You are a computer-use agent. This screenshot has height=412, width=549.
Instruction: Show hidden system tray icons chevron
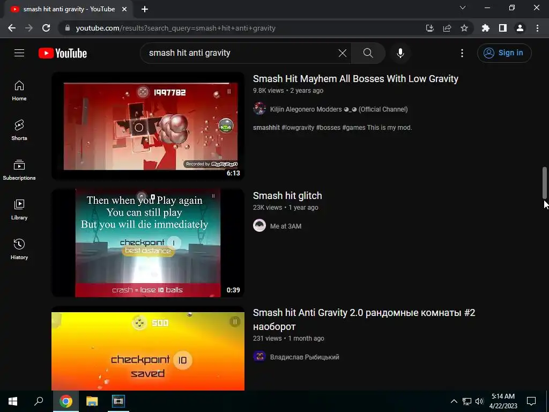pos(454,401)
